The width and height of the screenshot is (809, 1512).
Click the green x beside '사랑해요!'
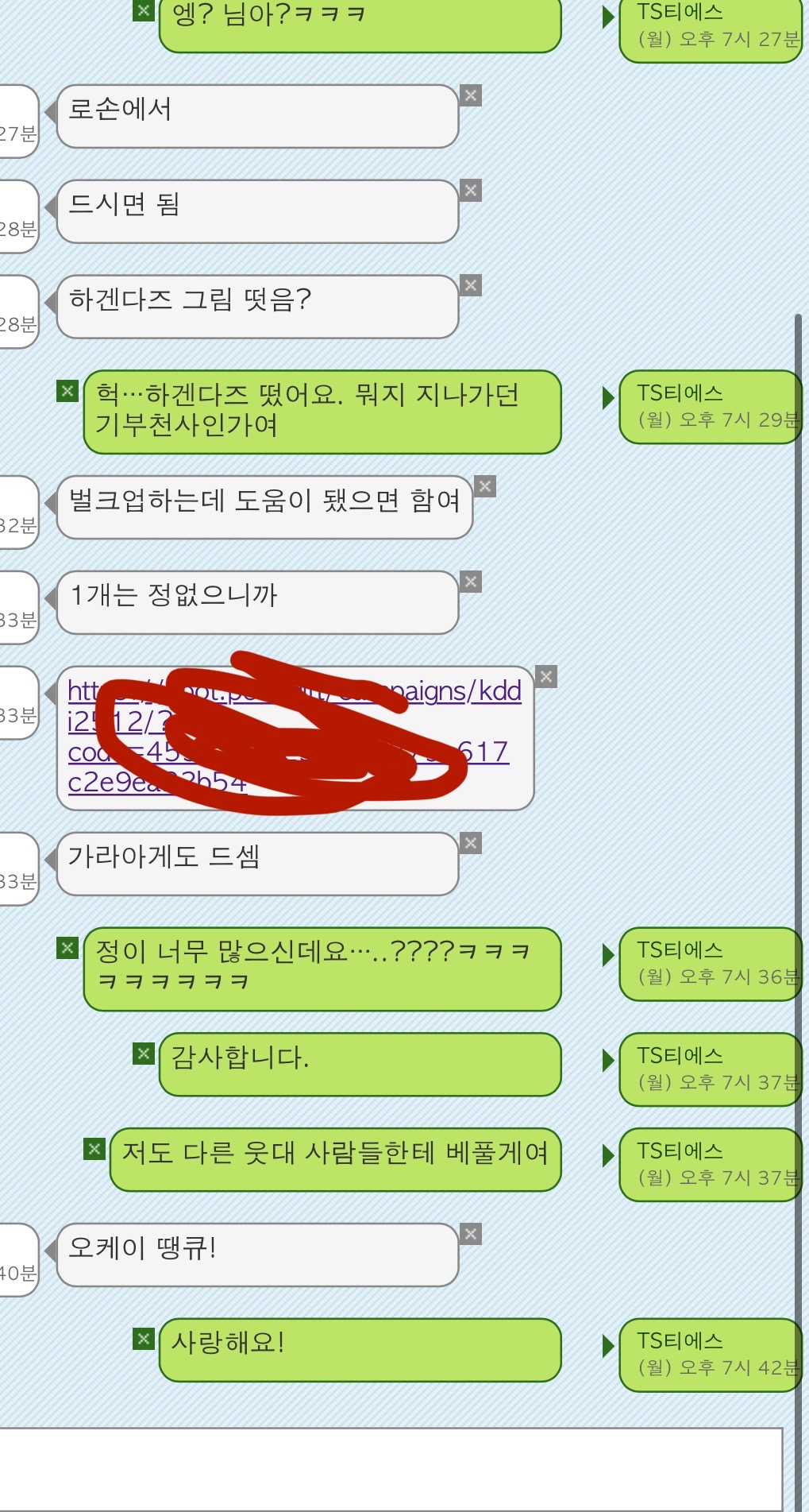(143, 1339)
